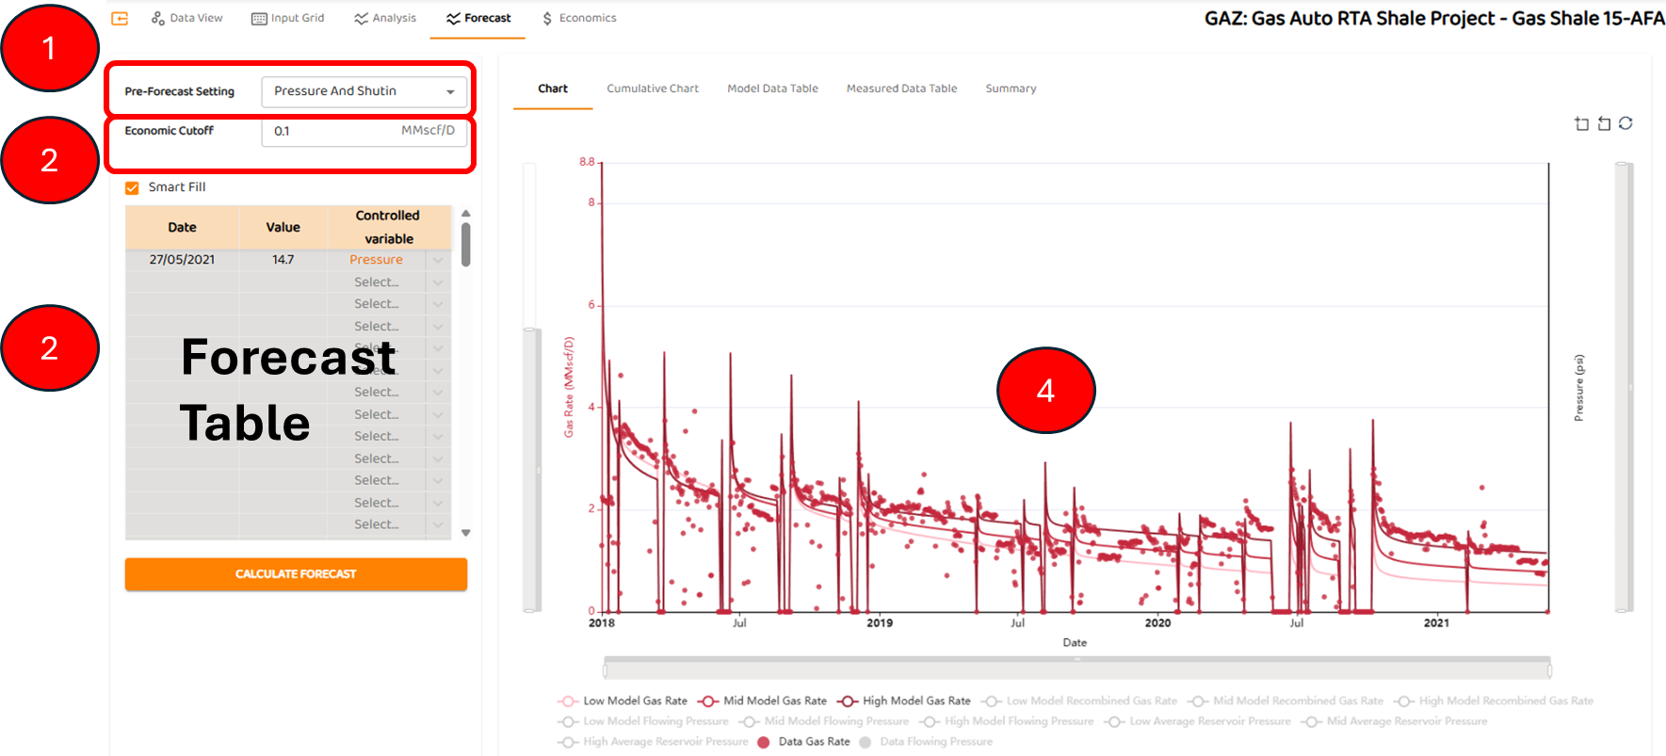
Task: Click the Analysis wave icon
Action: point(361,18)
